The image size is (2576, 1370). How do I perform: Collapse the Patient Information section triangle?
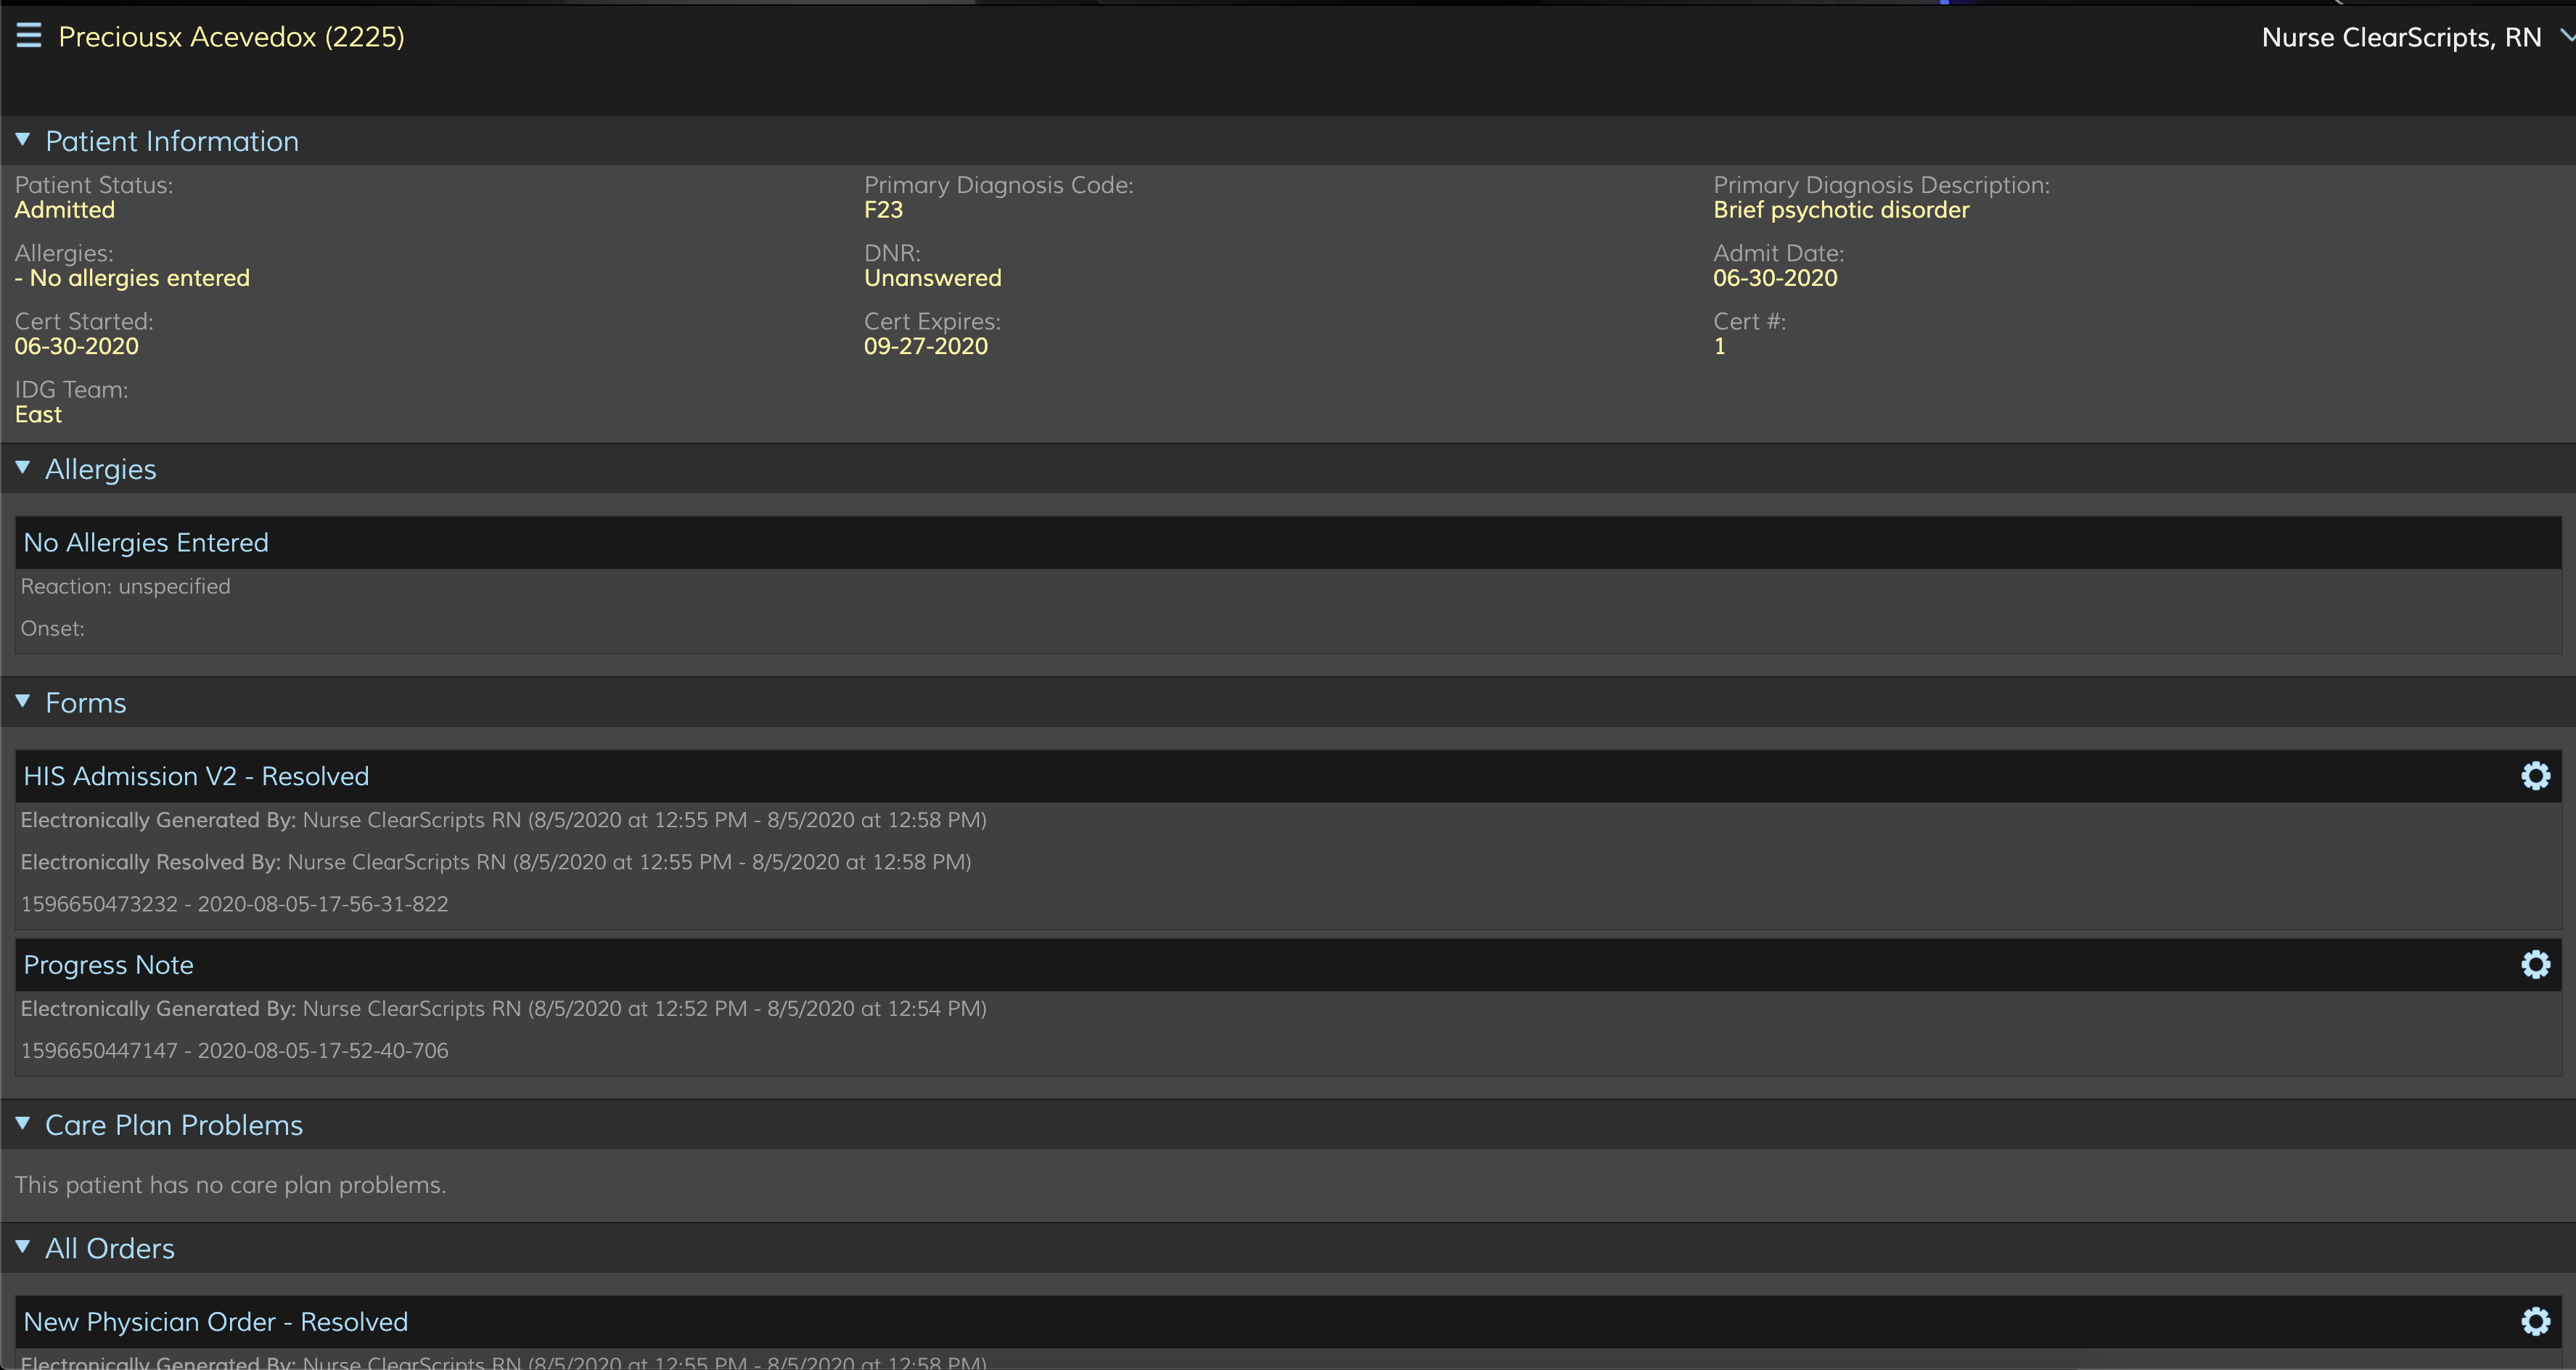(x=23, y=140)
